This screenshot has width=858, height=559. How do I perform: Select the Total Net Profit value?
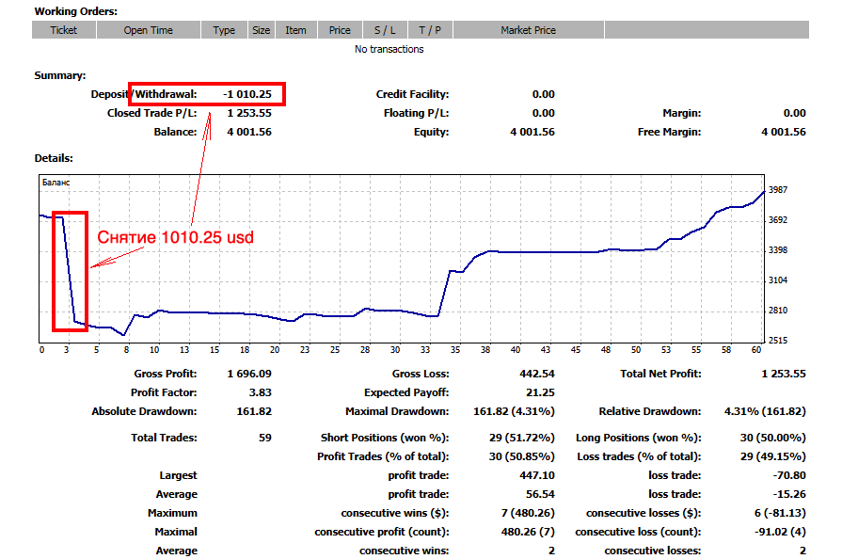pos(783,374)
